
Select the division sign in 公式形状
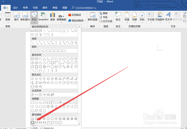pos(44,95)
